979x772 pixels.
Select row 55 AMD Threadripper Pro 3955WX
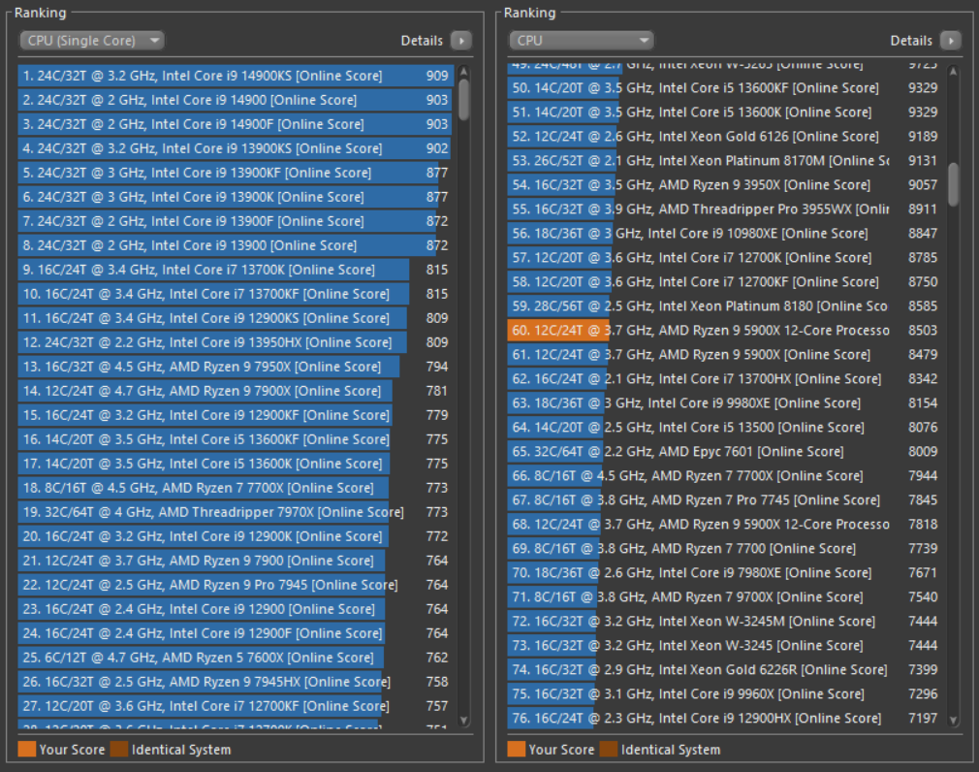pyautogui.click(x=725, y=209)
